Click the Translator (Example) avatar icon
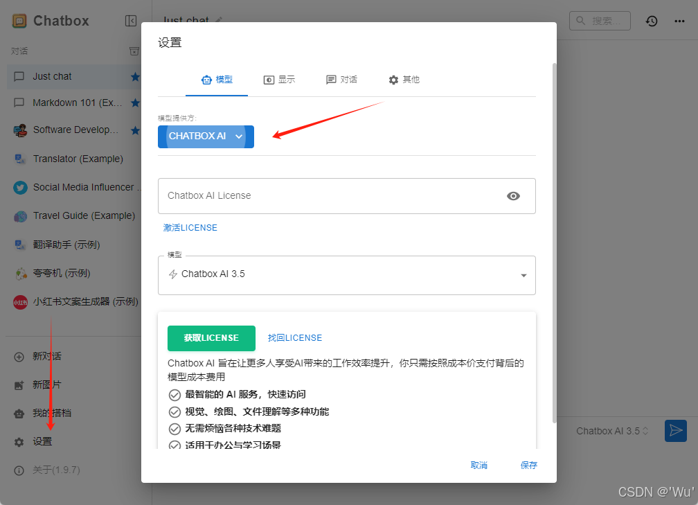The height and width of the screenshot is (505, 698). click(20, 159)
